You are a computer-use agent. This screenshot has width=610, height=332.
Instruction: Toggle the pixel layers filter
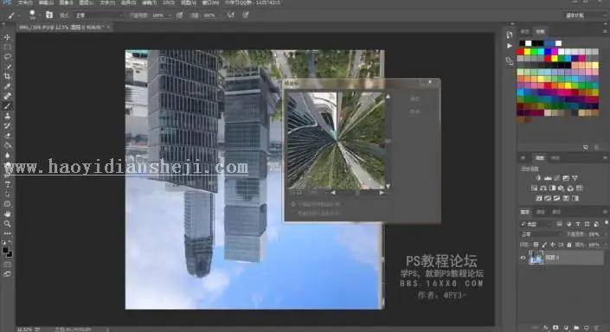pos(559,224)
